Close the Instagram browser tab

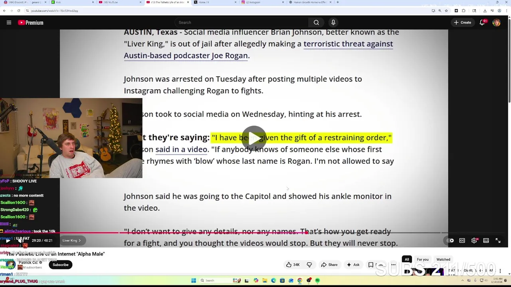[x=283, y=2]
